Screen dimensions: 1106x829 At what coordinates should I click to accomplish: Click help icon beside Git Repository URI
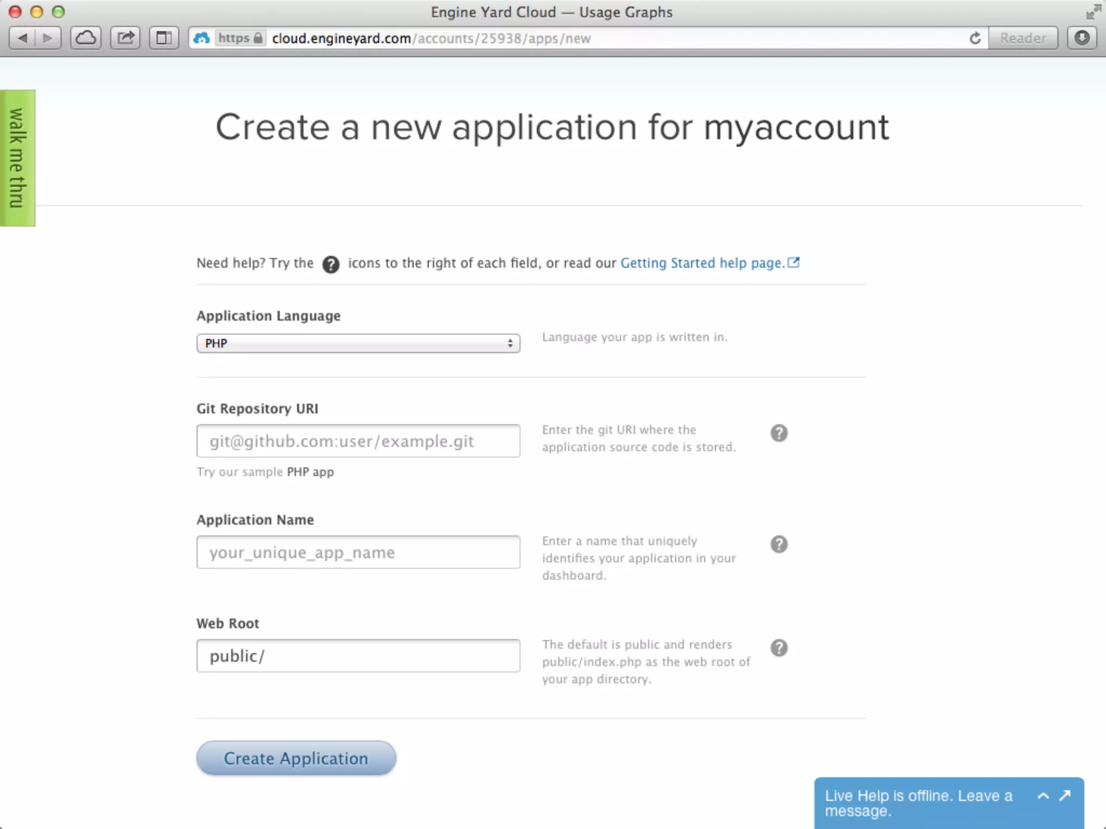coord(779,433)
